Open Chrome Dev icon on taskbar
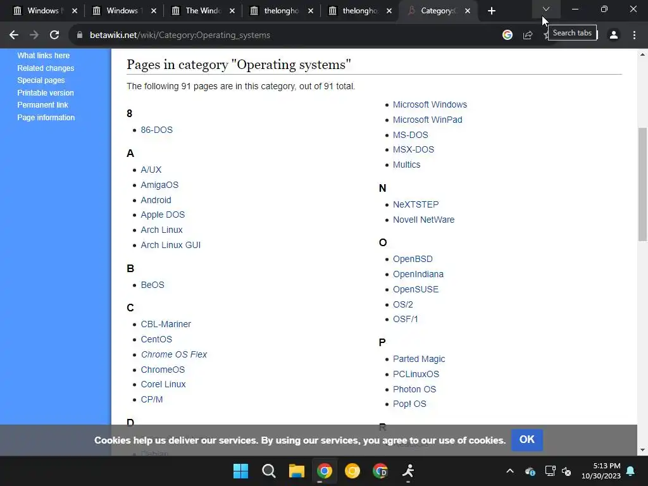 pyautogui.click(x=380, y=471)
